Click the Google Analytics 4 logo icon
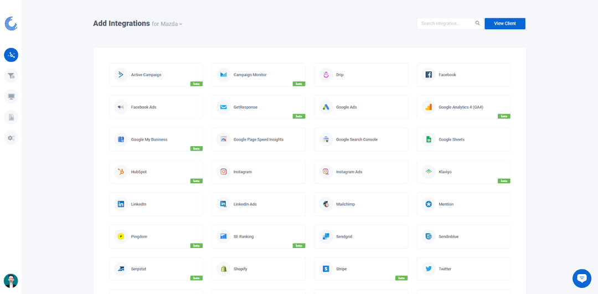The image size is (598, 294). pos(429,107)
